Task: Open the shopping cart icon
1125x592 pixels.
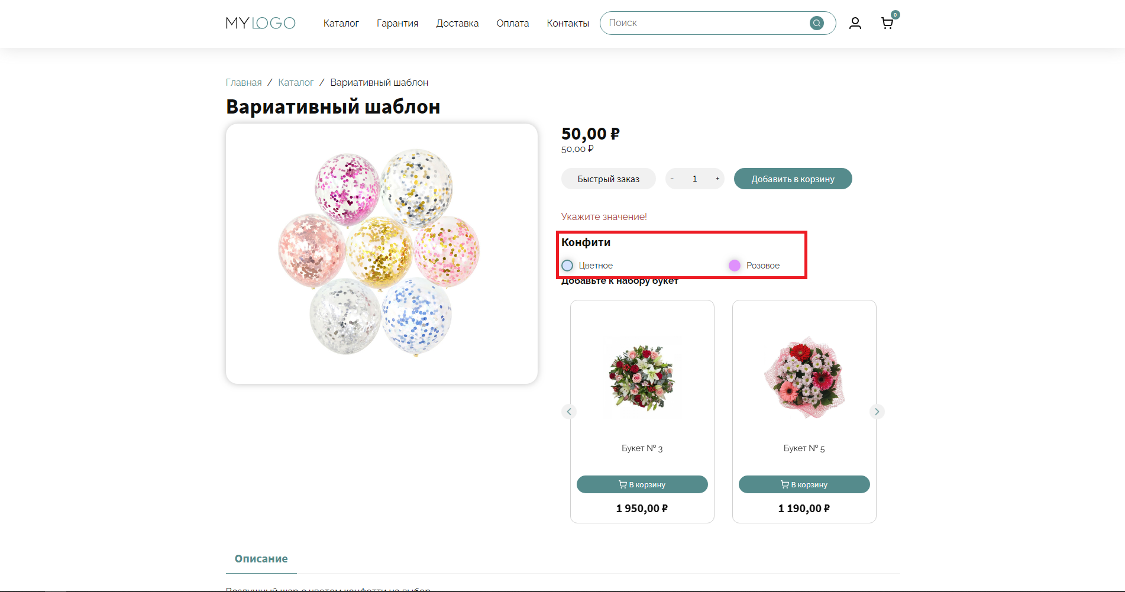Action: [887, 23]
